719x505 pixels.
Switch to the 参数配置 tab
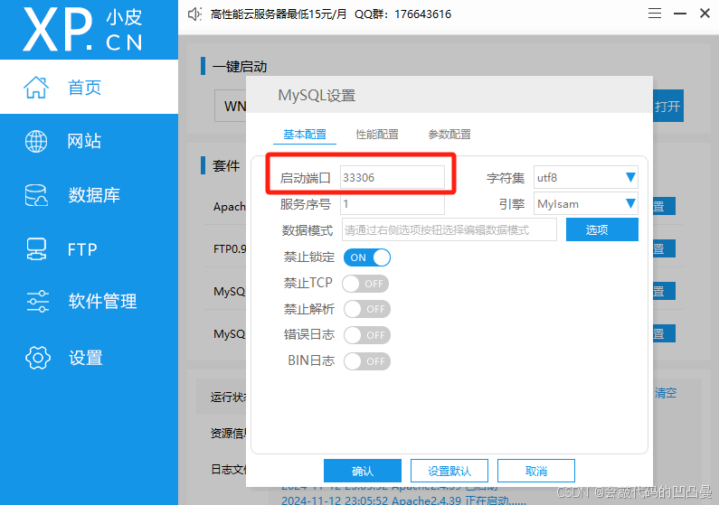(x=449, y=134)
